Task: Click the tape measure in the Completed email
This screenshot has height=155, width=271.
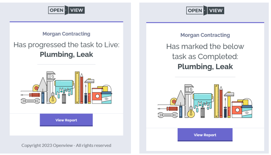Action: tap(174, 101)
